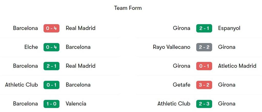Click the 2-1 Girona vs Espanyol score badge
This screenshot has width=262, height=112.
pyautogui.click(x=204, y=28)
